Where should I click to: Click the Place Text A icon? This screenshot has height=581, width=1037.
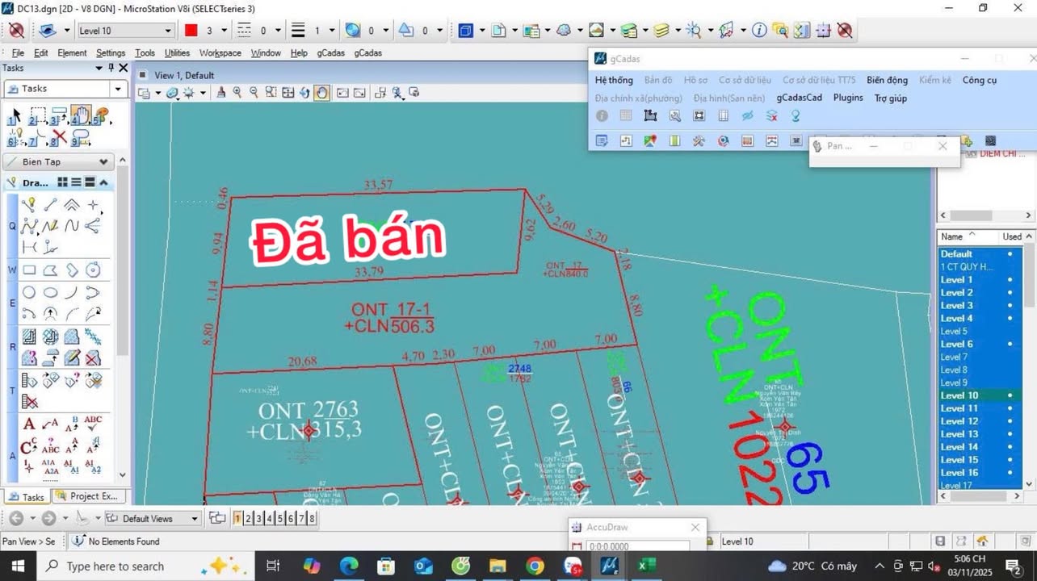click(29, 421)
